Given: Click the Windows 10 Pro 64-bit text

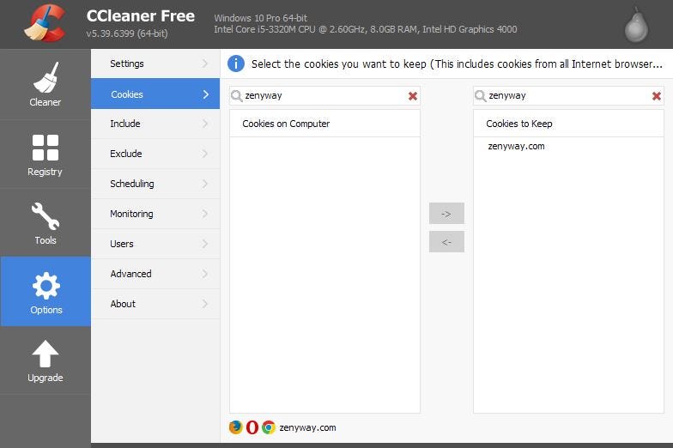Looking at the screenshot, I should tap(261, 18).
